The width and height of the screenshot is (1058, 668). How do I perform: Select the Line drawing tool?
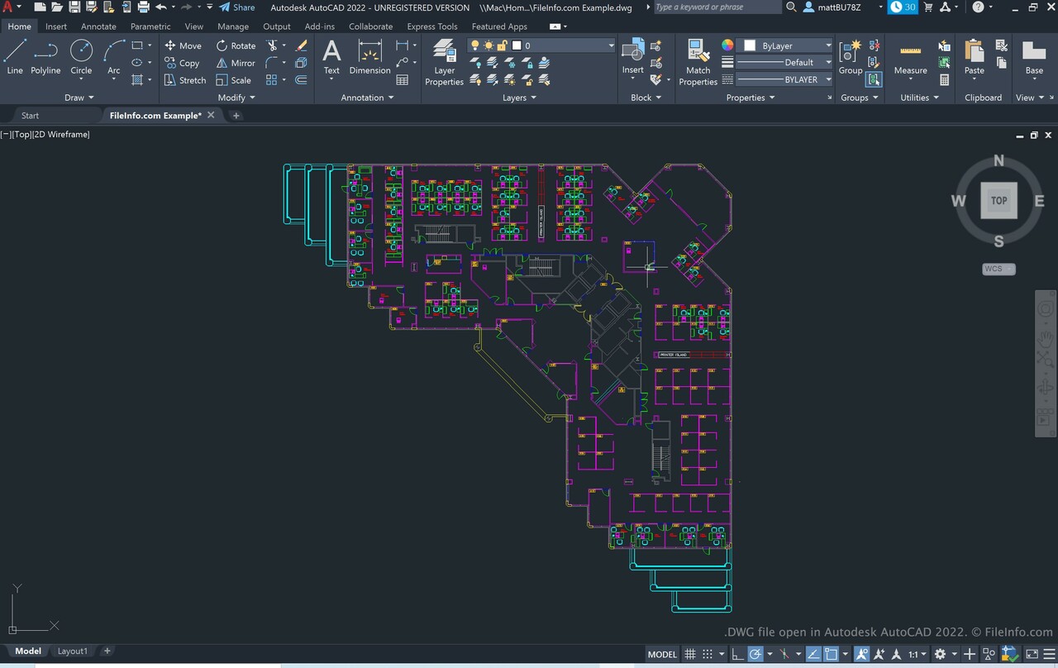pos(15,57)
